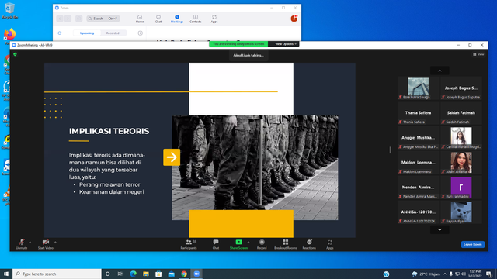
Task: Expand video options arrow next to Start Video
Action: [55, 243]
